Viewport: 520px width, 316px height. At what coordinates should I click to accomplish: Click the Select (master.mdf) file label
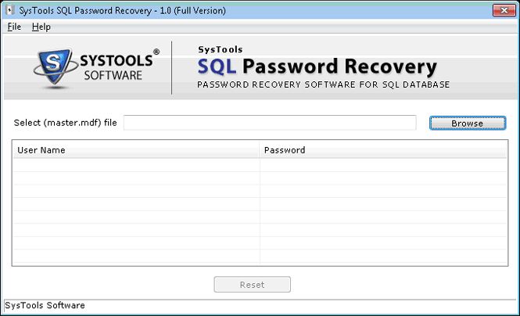pyautogui.click(x=66, y=123)
